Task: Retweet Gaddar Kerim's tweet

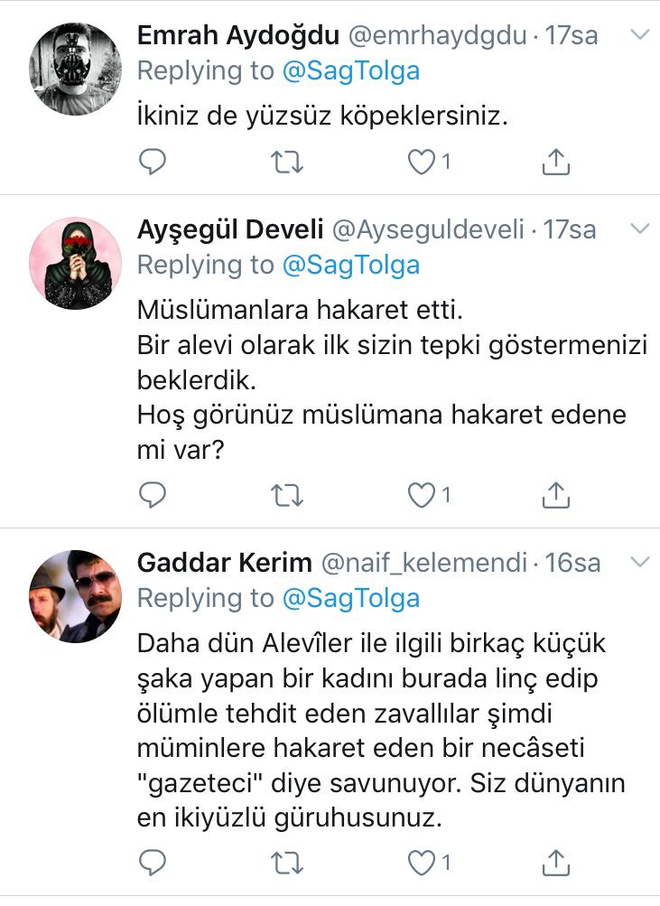Action: click(x=287, y=862)
